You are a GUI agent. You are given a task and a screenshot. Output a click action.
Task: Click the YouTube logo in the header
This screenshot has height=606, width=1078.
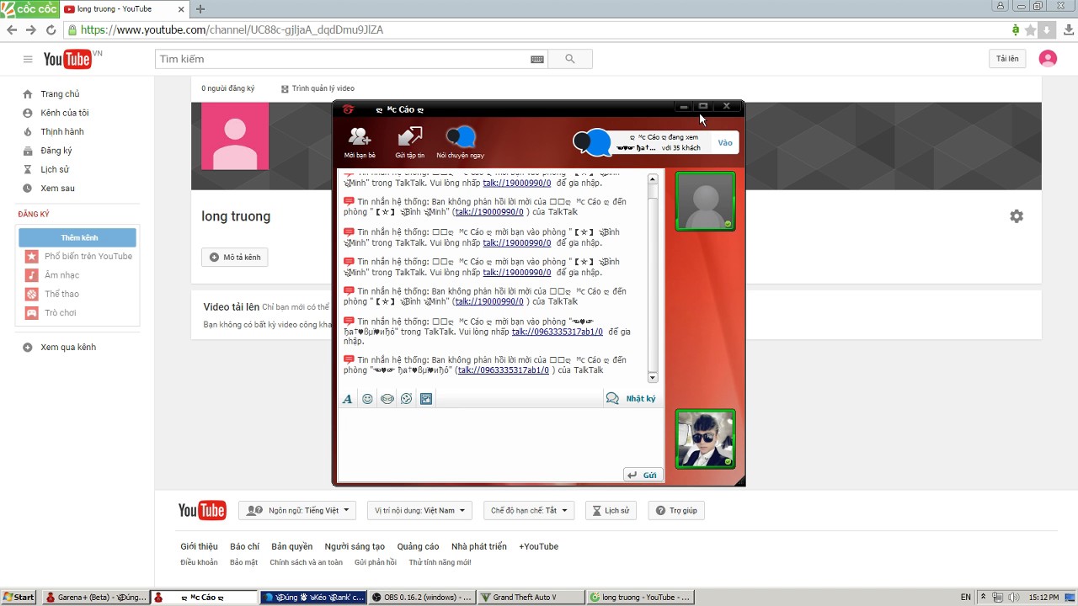pos(68,59)
